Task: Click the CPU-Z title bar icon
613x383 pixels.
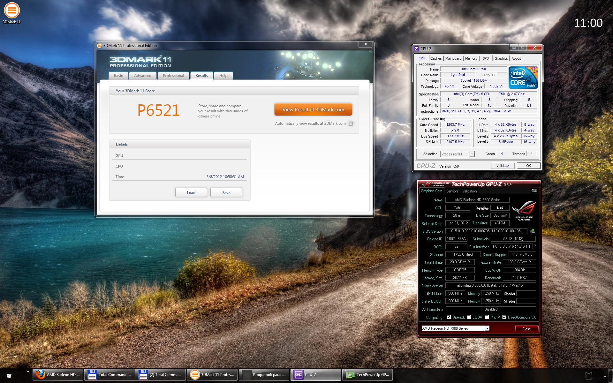Action: pos(416,49)
